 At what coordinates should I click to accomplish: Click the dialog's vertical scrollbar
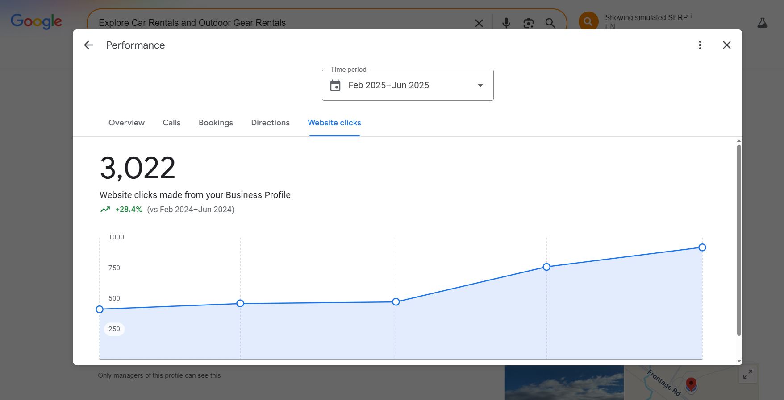[x=739, y=241]
